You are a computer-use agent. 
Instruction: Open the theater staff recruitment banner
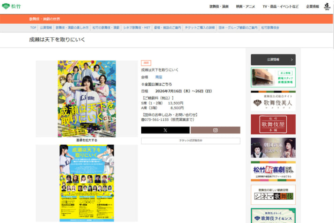pos(273,77)
